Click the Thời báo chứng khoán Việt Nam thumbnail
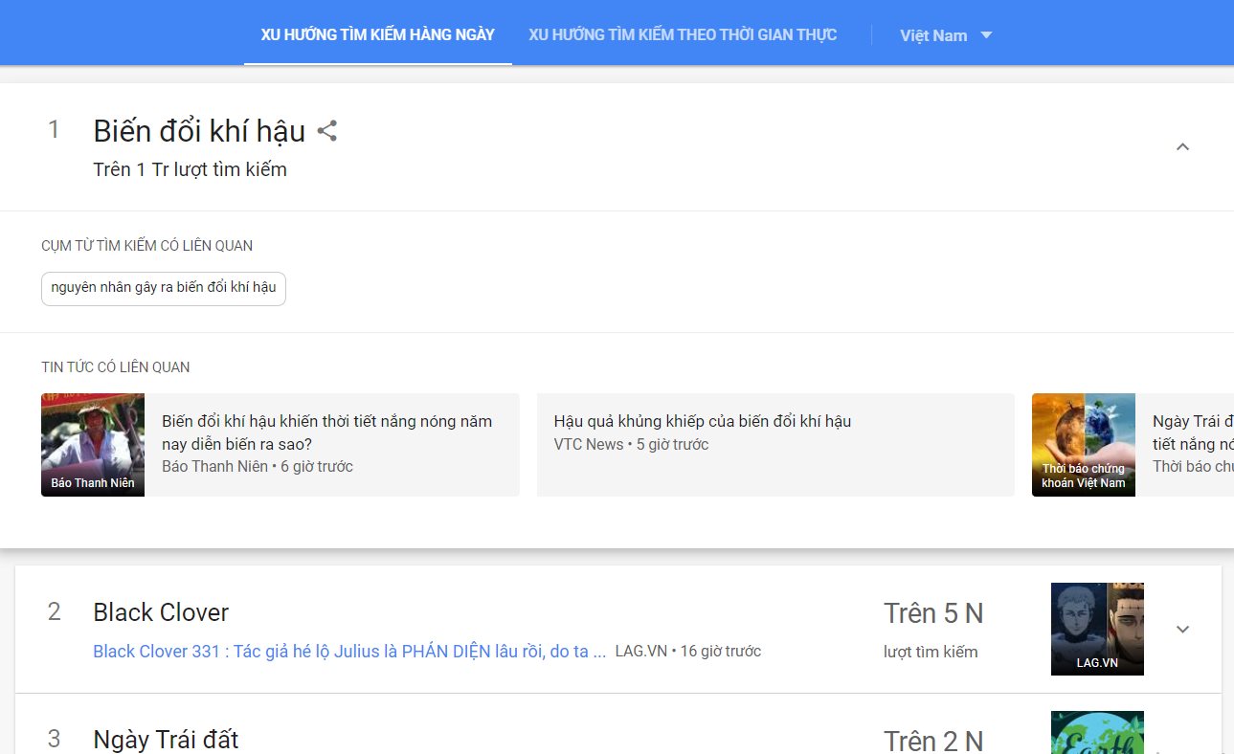This screenshot has width=1234, height=754. pos(1084,445)
